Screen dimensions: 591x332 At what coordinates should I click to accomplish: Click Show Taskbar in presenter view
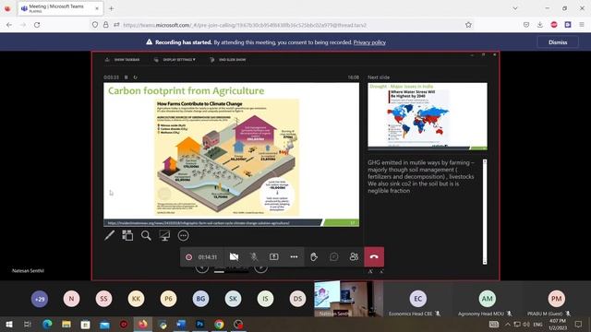click(122, 60)
